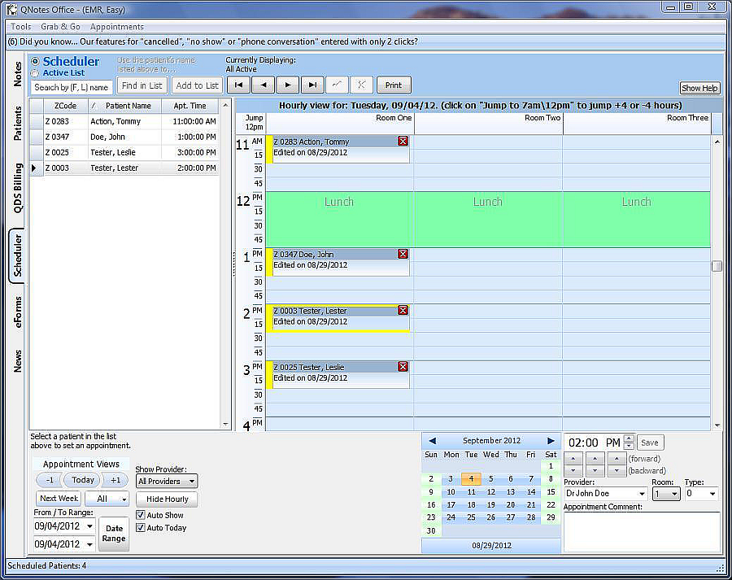Image resolution: width=732 pixels, height=580 pixels.
Task: Click the Today view button
Action: coord(83,480)
